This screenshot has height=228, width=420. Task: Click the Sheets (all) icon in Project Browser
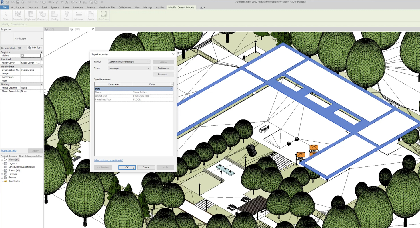click(6, 170)
